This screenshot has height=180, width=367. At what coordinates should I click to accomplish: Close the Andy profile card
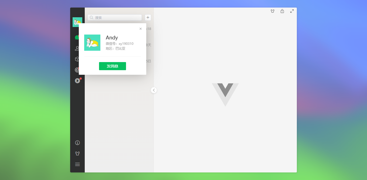141,29
